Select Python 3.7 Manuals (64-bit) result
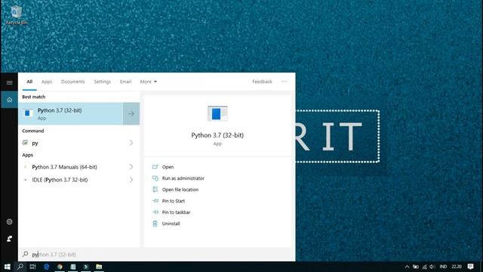483x272 pixels. tap(78, 167)
